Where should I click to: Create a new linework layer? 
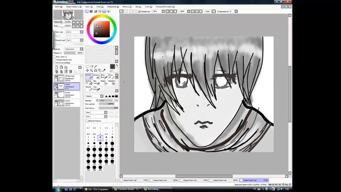(x=61, y=68)
